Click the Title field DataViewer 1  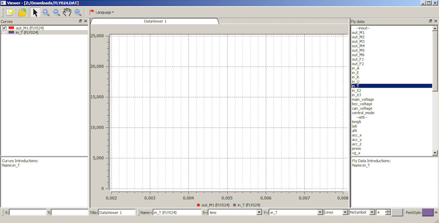117,213
